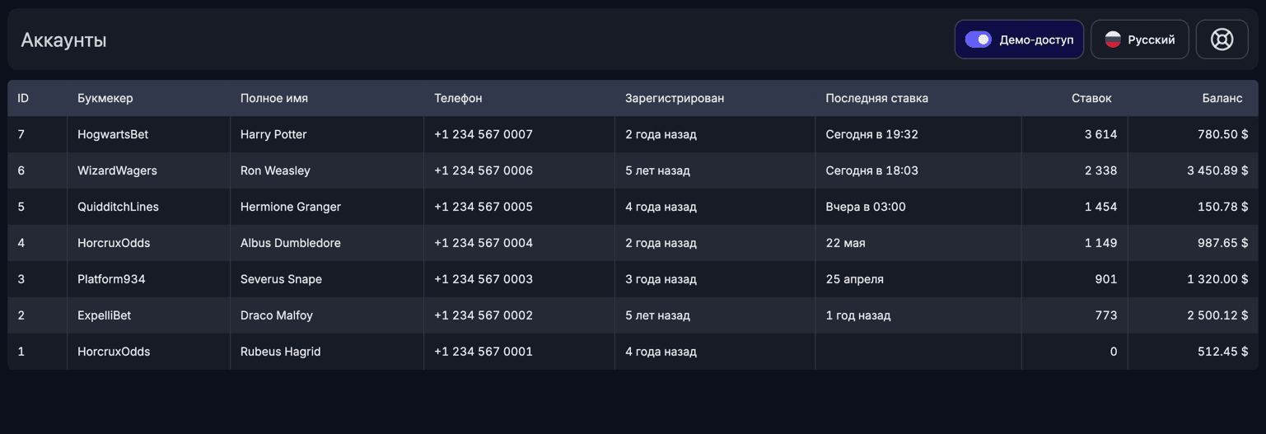Click the Последняя ставка column header
The height and width of the screenshot is (434, 1266).
876,98
